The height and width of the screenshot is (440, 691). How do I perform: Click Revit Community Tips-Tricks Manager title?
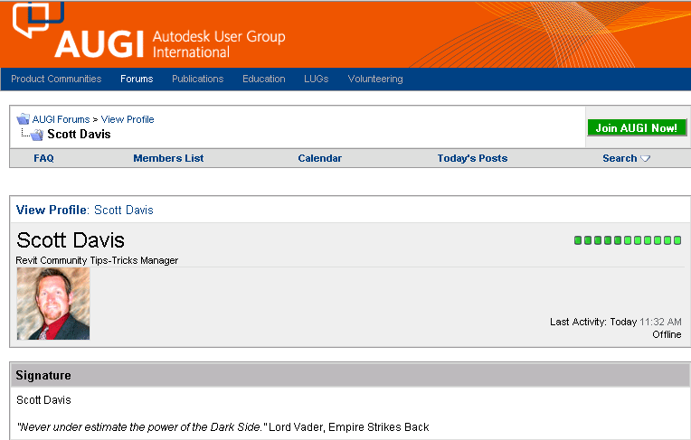pyautogui.click(x=97, y=260)
